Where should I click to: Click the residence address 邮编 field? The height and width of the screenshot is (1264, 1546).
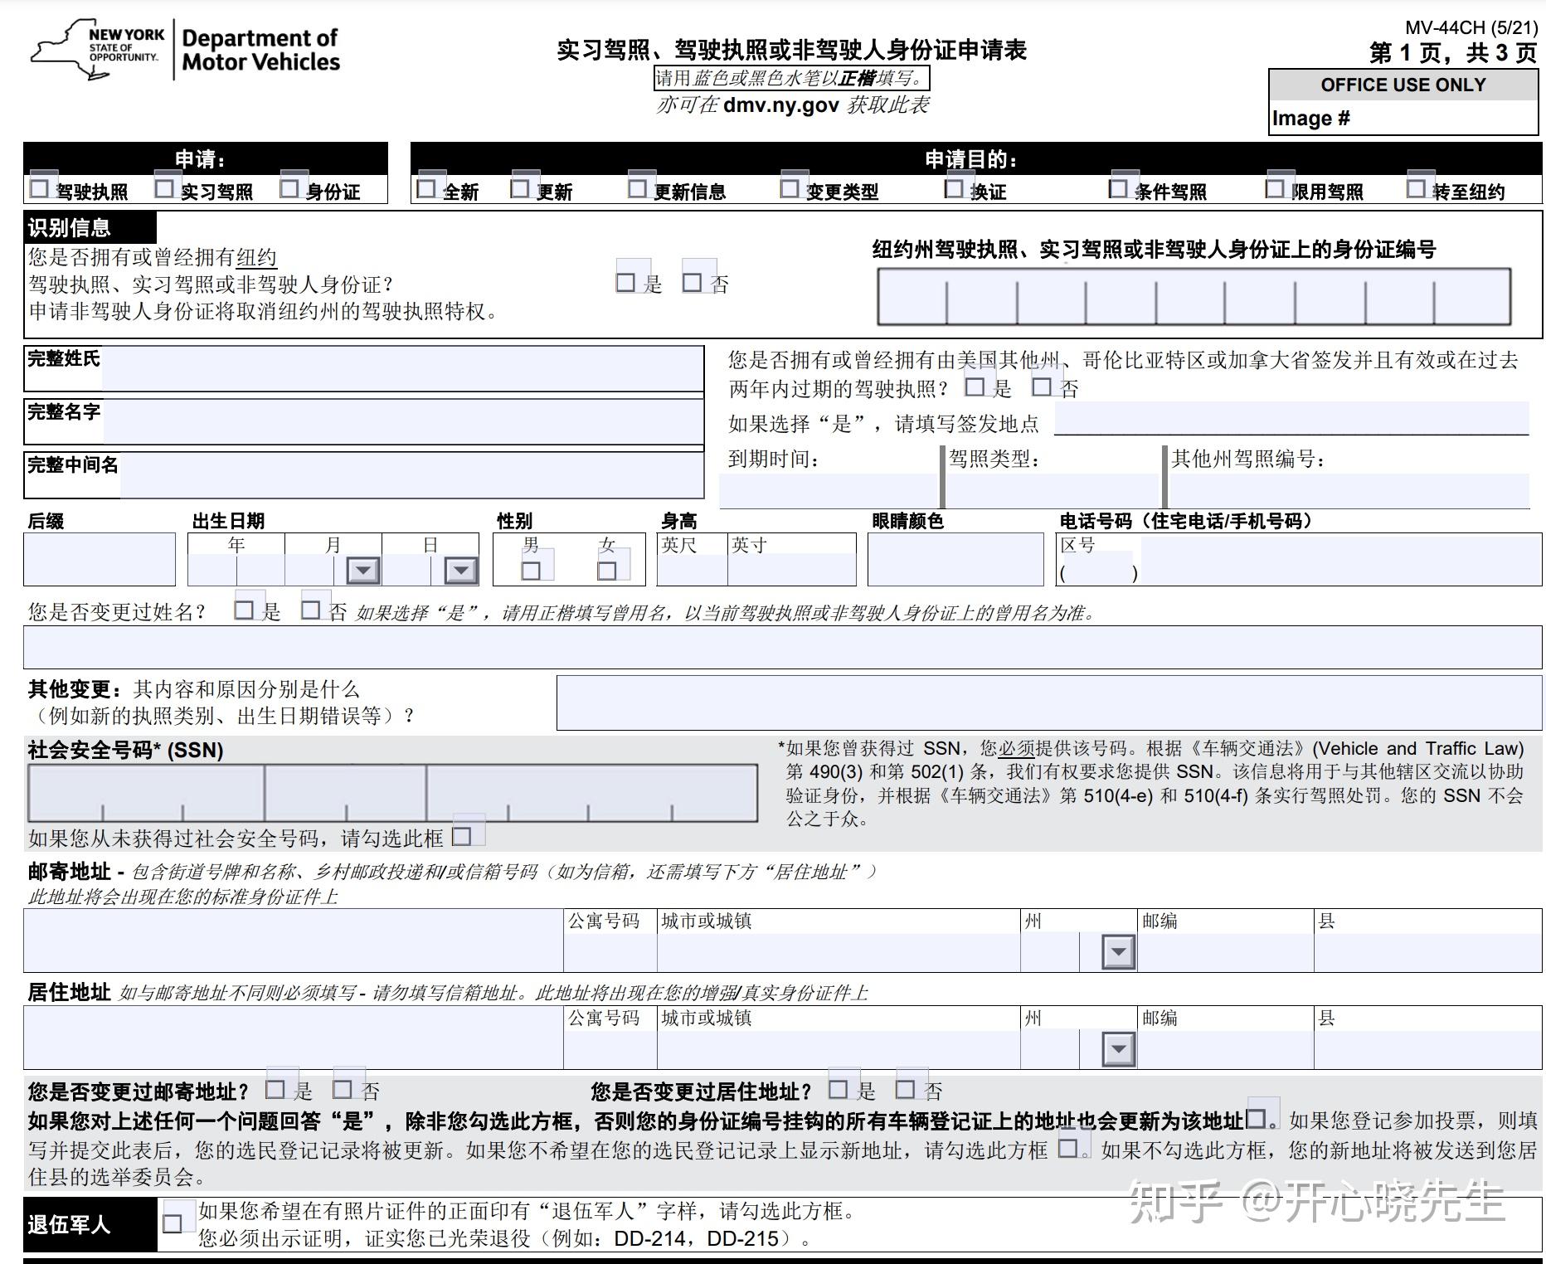pos(1225,1049)
